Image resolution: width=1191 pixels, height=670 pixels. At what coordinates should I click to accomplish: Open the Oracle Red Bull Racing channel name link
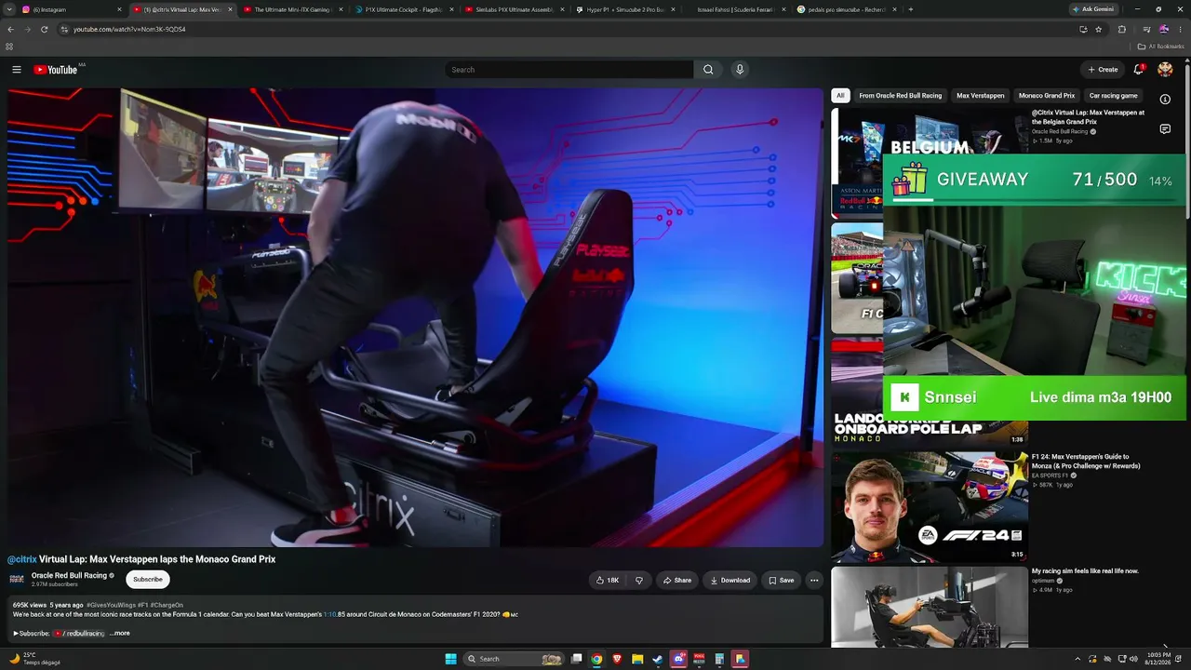point(69,576)
